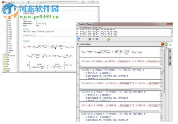Select the phig parameter in tree
The image size is (178, 124).
[10, 52]
